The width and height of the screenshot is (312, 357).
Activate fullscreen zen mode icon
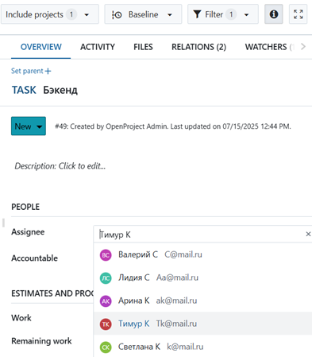coord(299,14)
